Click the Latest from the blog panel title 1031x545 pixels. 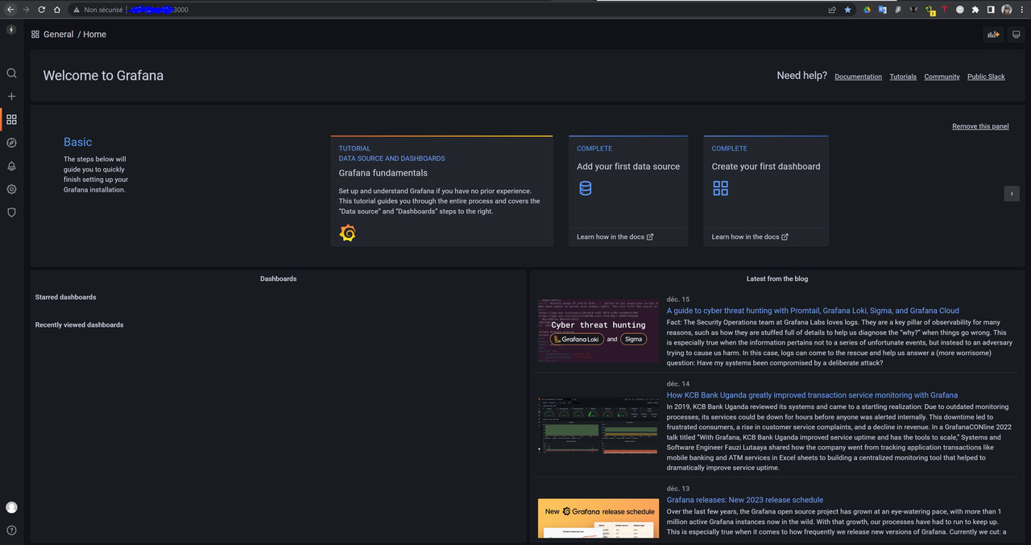coord(777,279)
